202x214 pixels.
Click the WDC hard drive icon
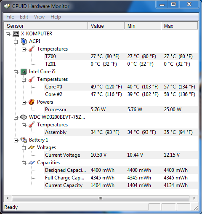point(24,117)
